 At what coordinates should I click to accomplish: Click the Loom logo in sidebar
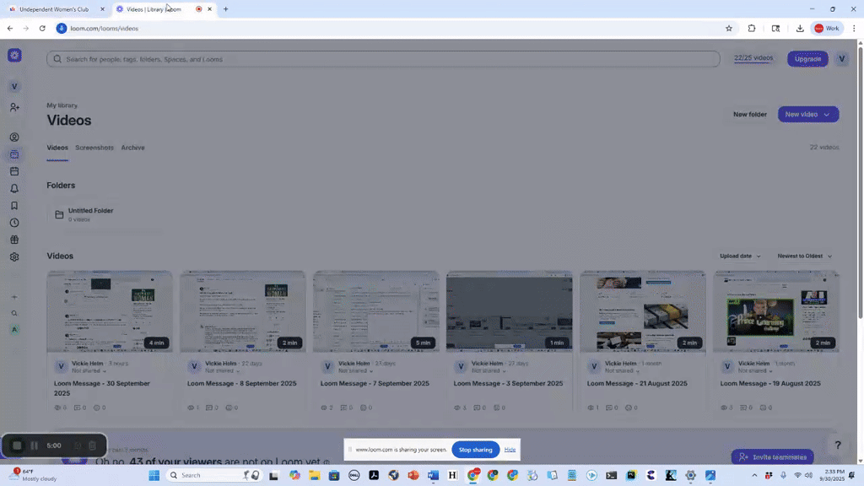pos(14,55)
